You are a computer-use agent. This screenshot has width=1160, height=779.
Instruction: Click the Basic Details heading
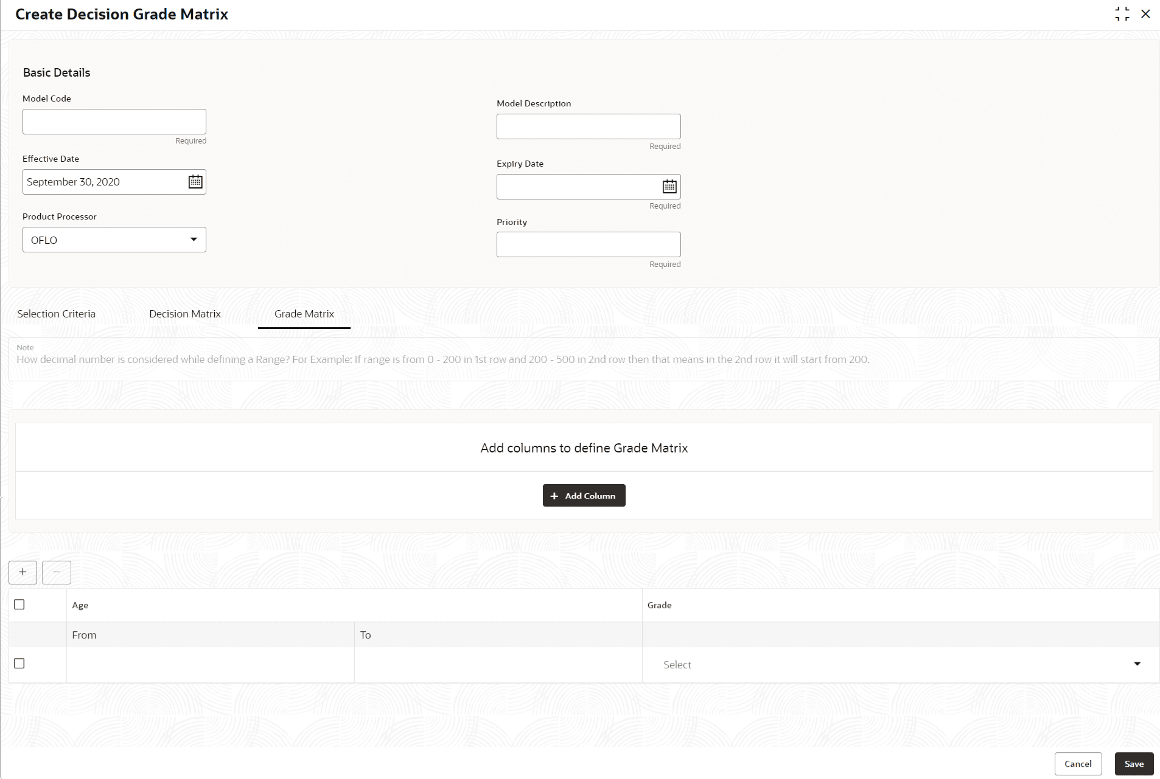pos(57,72)
